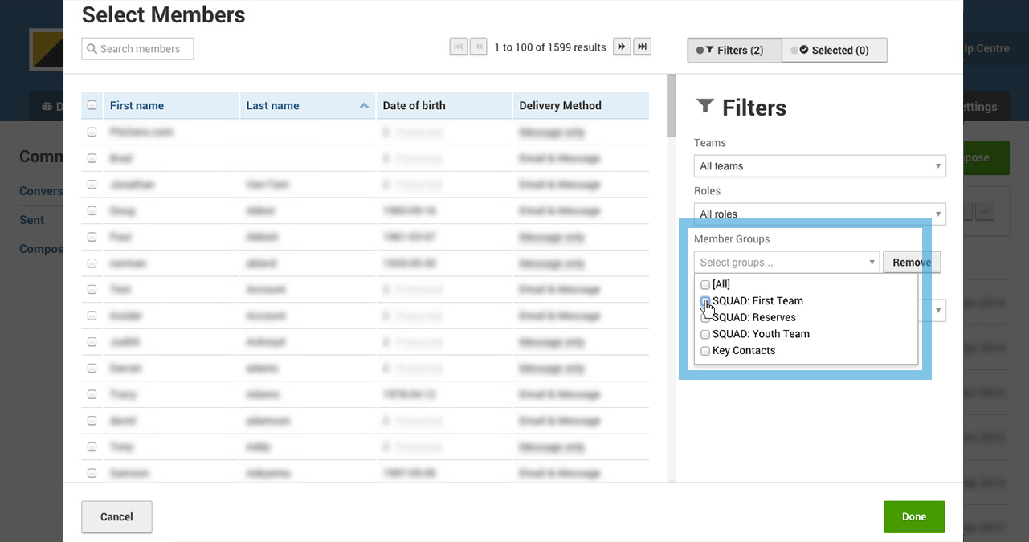Click the sort arrow in the Last name column
The image size is (1029, 542).
tap(364, 106)
